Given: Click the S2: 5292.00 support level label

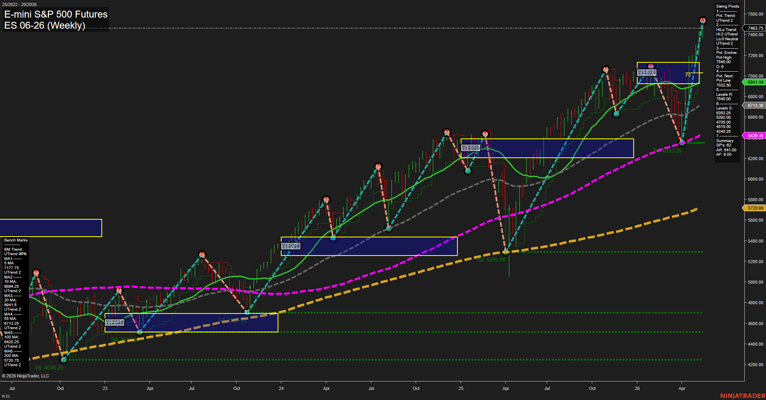Looking at the screenshot, I should (491, 260).
